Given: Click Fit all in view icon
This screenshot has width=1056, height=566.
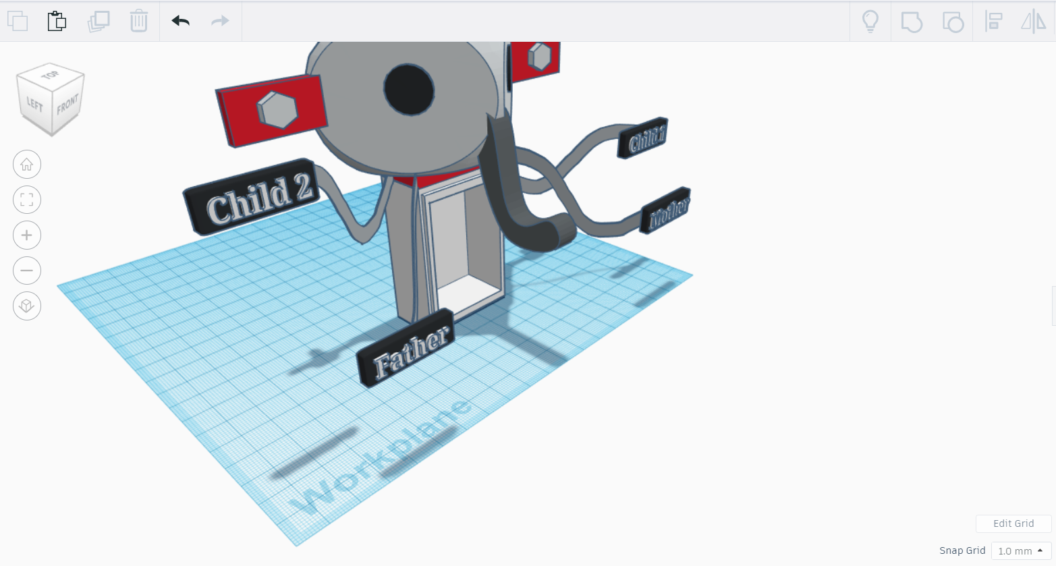Looking at the screenshot, I should pos(27,200).
